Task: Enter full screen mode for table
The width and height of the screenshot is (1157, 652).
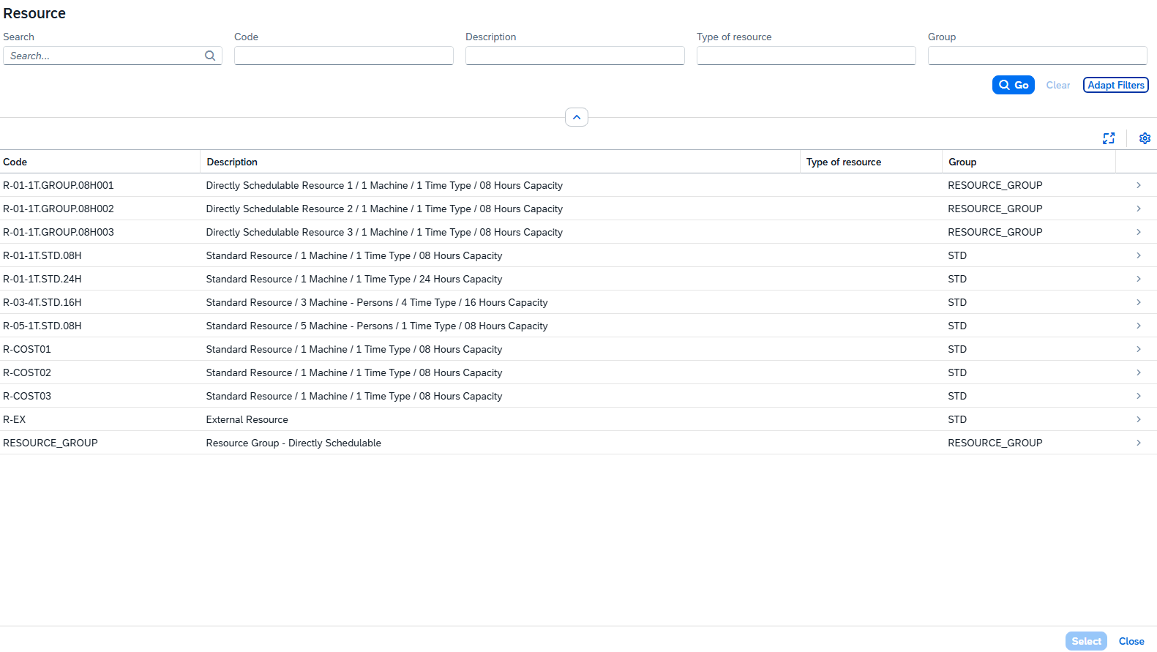Action: coord(1109,138)
